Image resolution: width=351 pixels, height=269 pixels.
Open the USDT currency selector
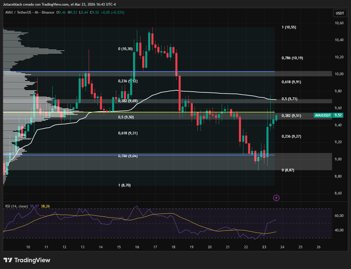point(340,13)
